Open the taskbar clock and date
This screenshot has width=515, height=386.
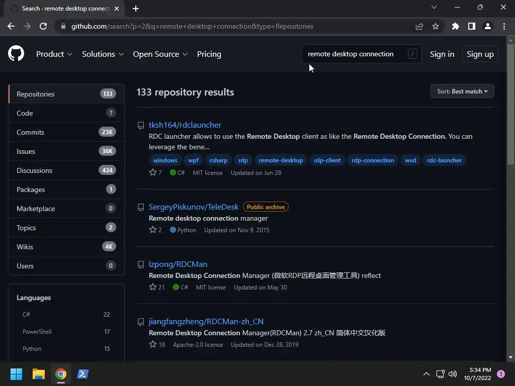point(477,374)
